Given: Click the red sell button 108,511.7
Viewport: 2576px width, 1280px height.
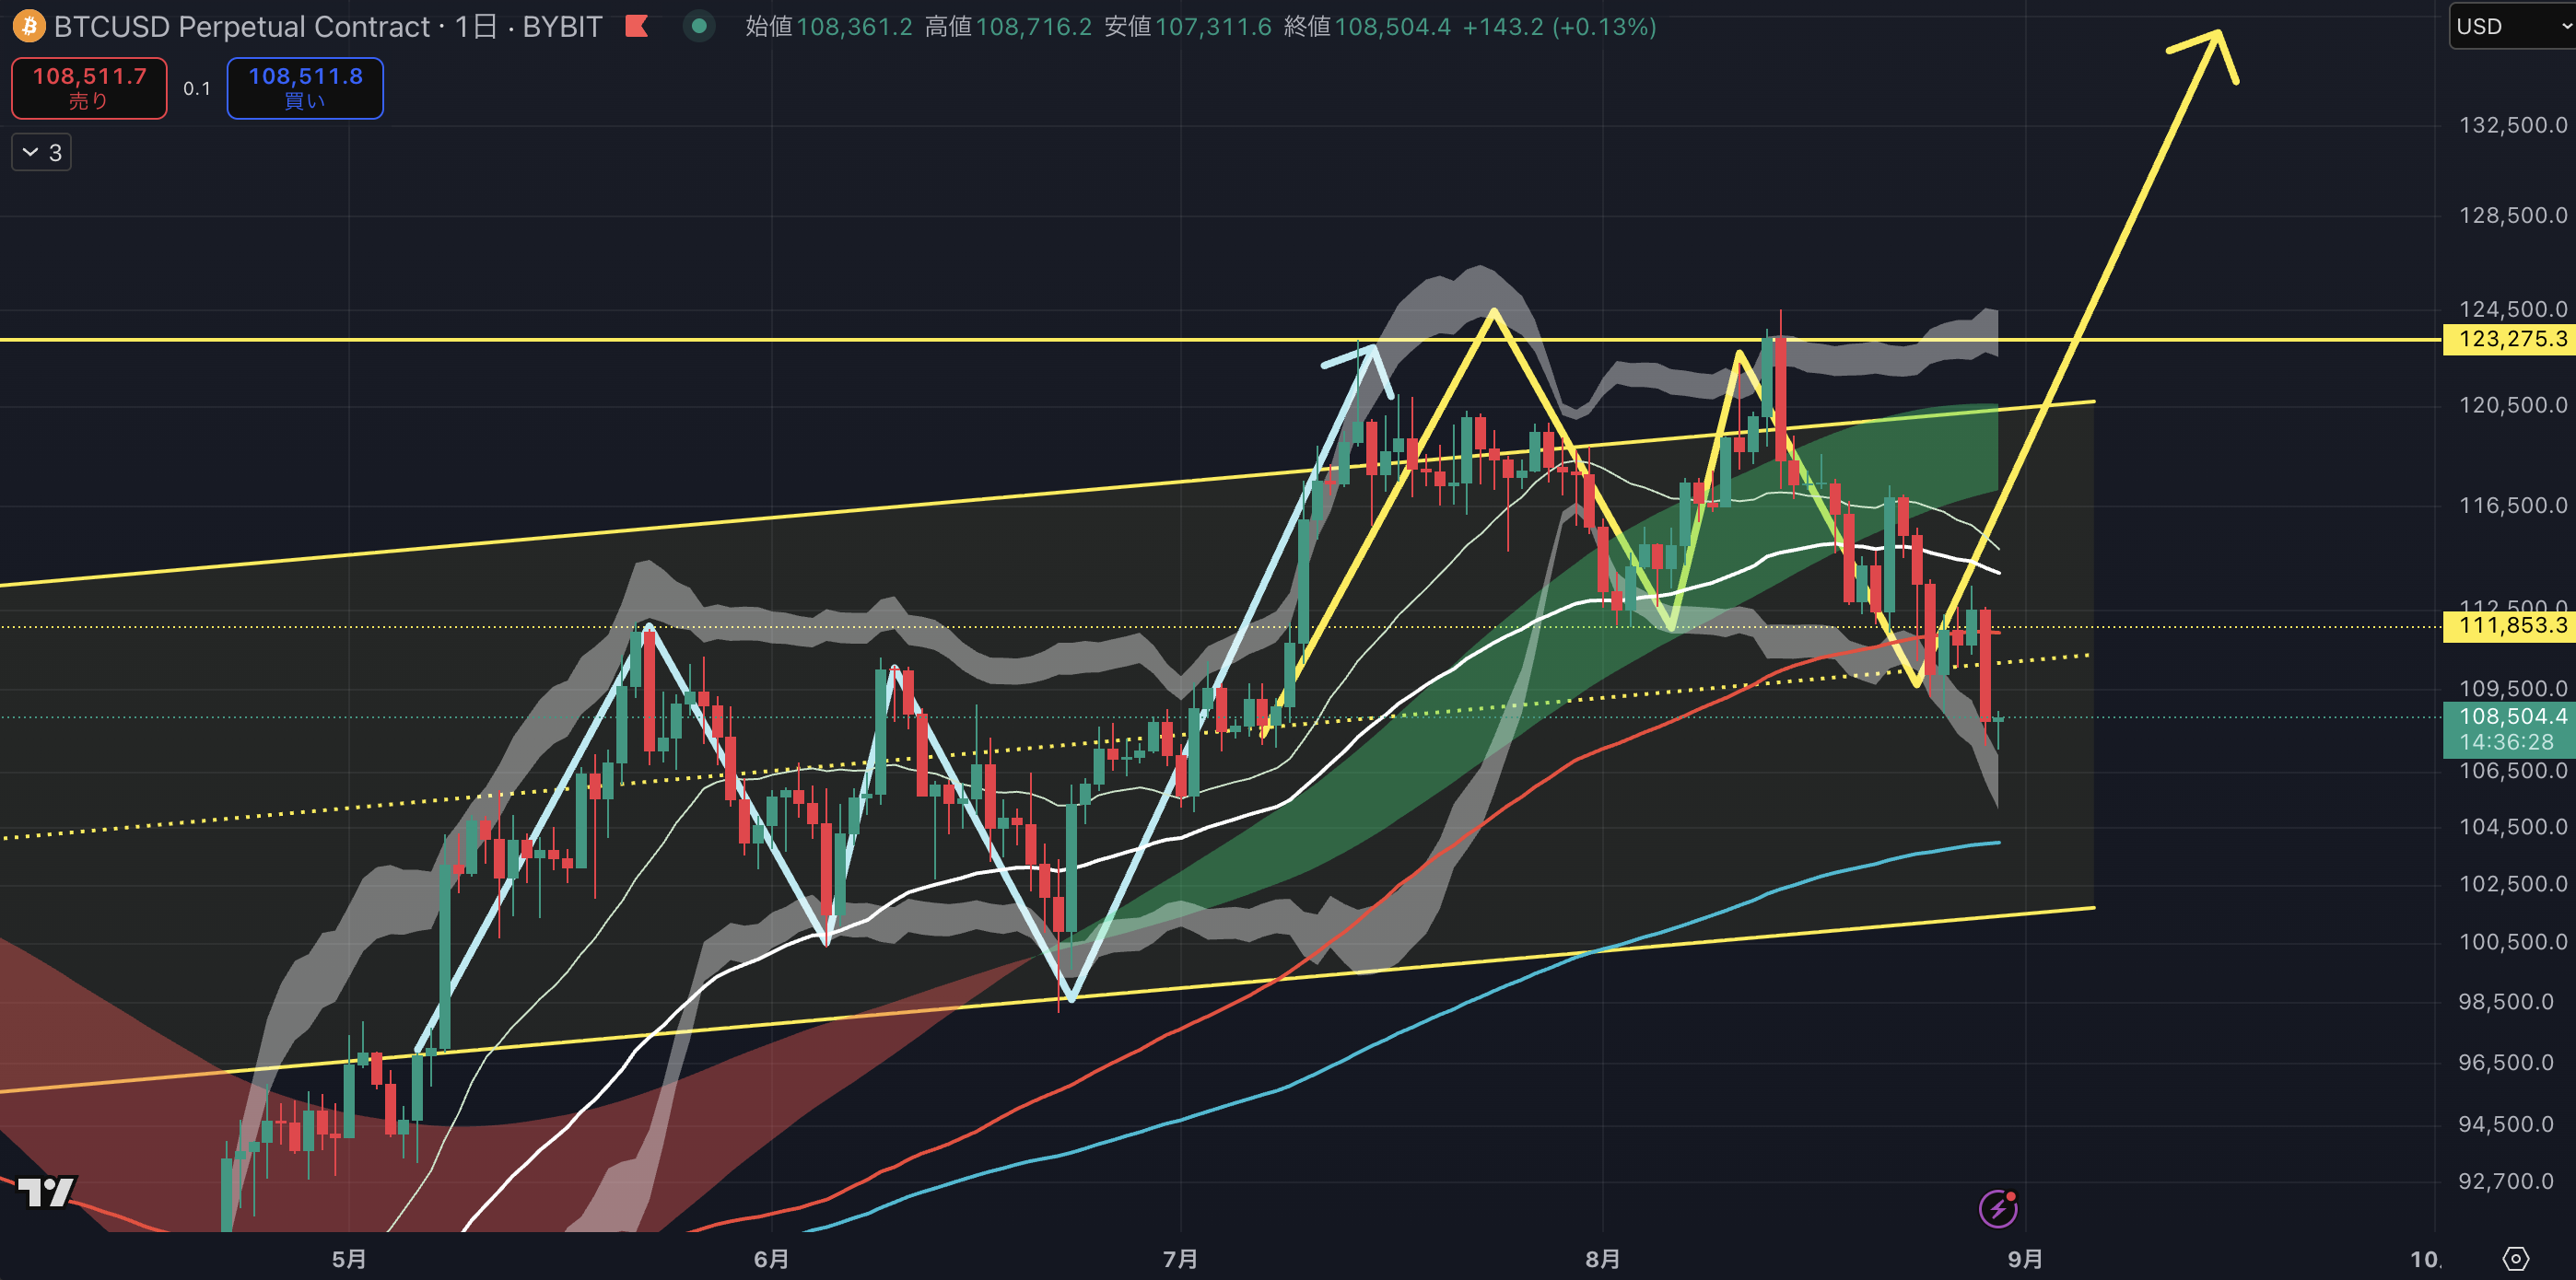Looking at the screenshot, I should (x=89, y=87).
